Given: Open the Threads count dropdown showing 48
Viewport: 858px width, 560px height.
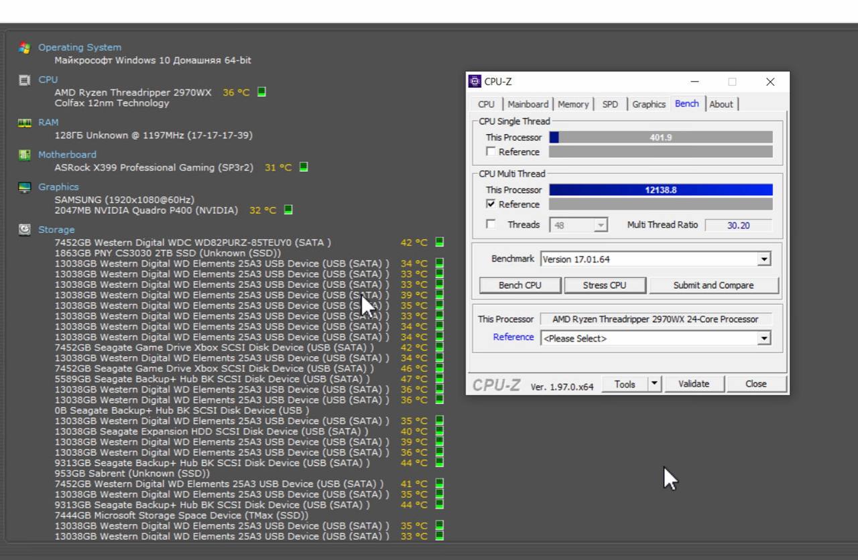Looking at the screenshot, I should 578,225.
